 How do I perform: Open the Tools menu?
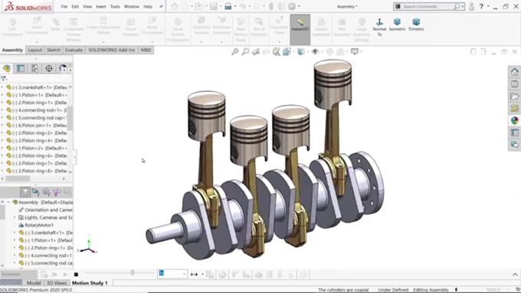pos(115,6)
